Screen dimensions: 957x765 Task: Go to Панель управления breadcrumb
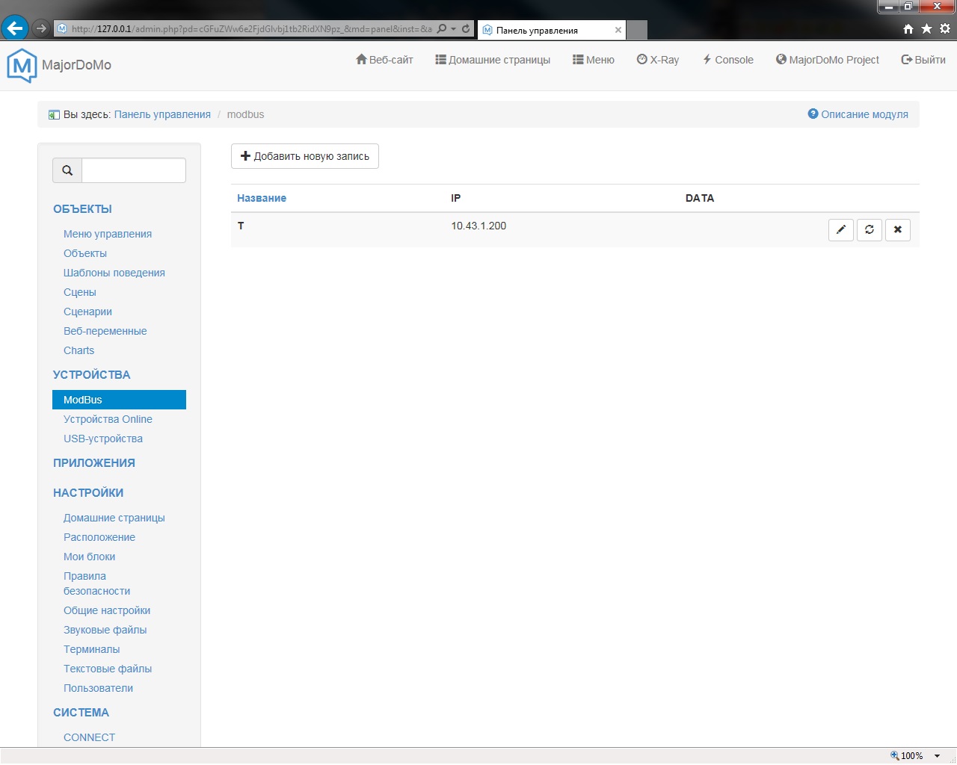162,114
